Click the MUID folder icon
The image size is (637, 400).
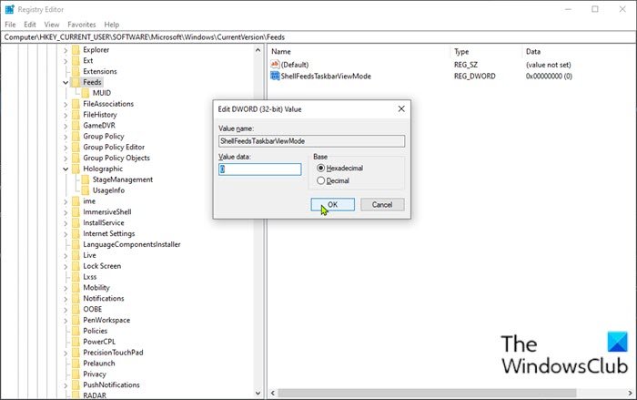click(86, 93)
